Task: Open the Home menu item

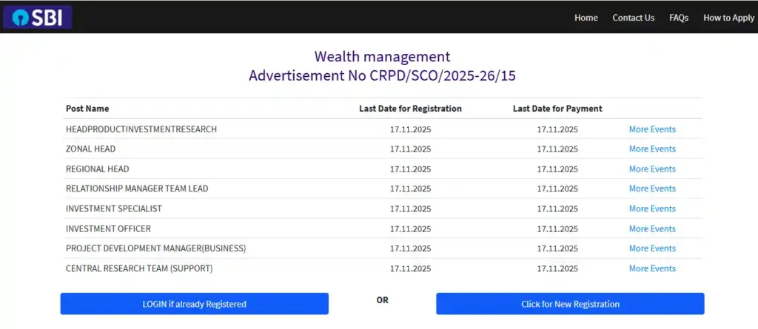Action: (x=586, y=18)
